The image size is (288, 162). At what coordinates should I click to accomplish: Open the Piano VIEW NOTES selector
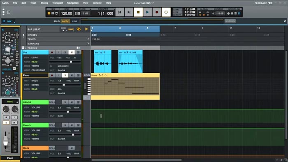tap(35, 85)
